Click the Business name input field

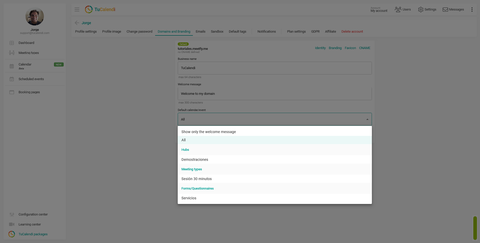(x=275, y=68)
